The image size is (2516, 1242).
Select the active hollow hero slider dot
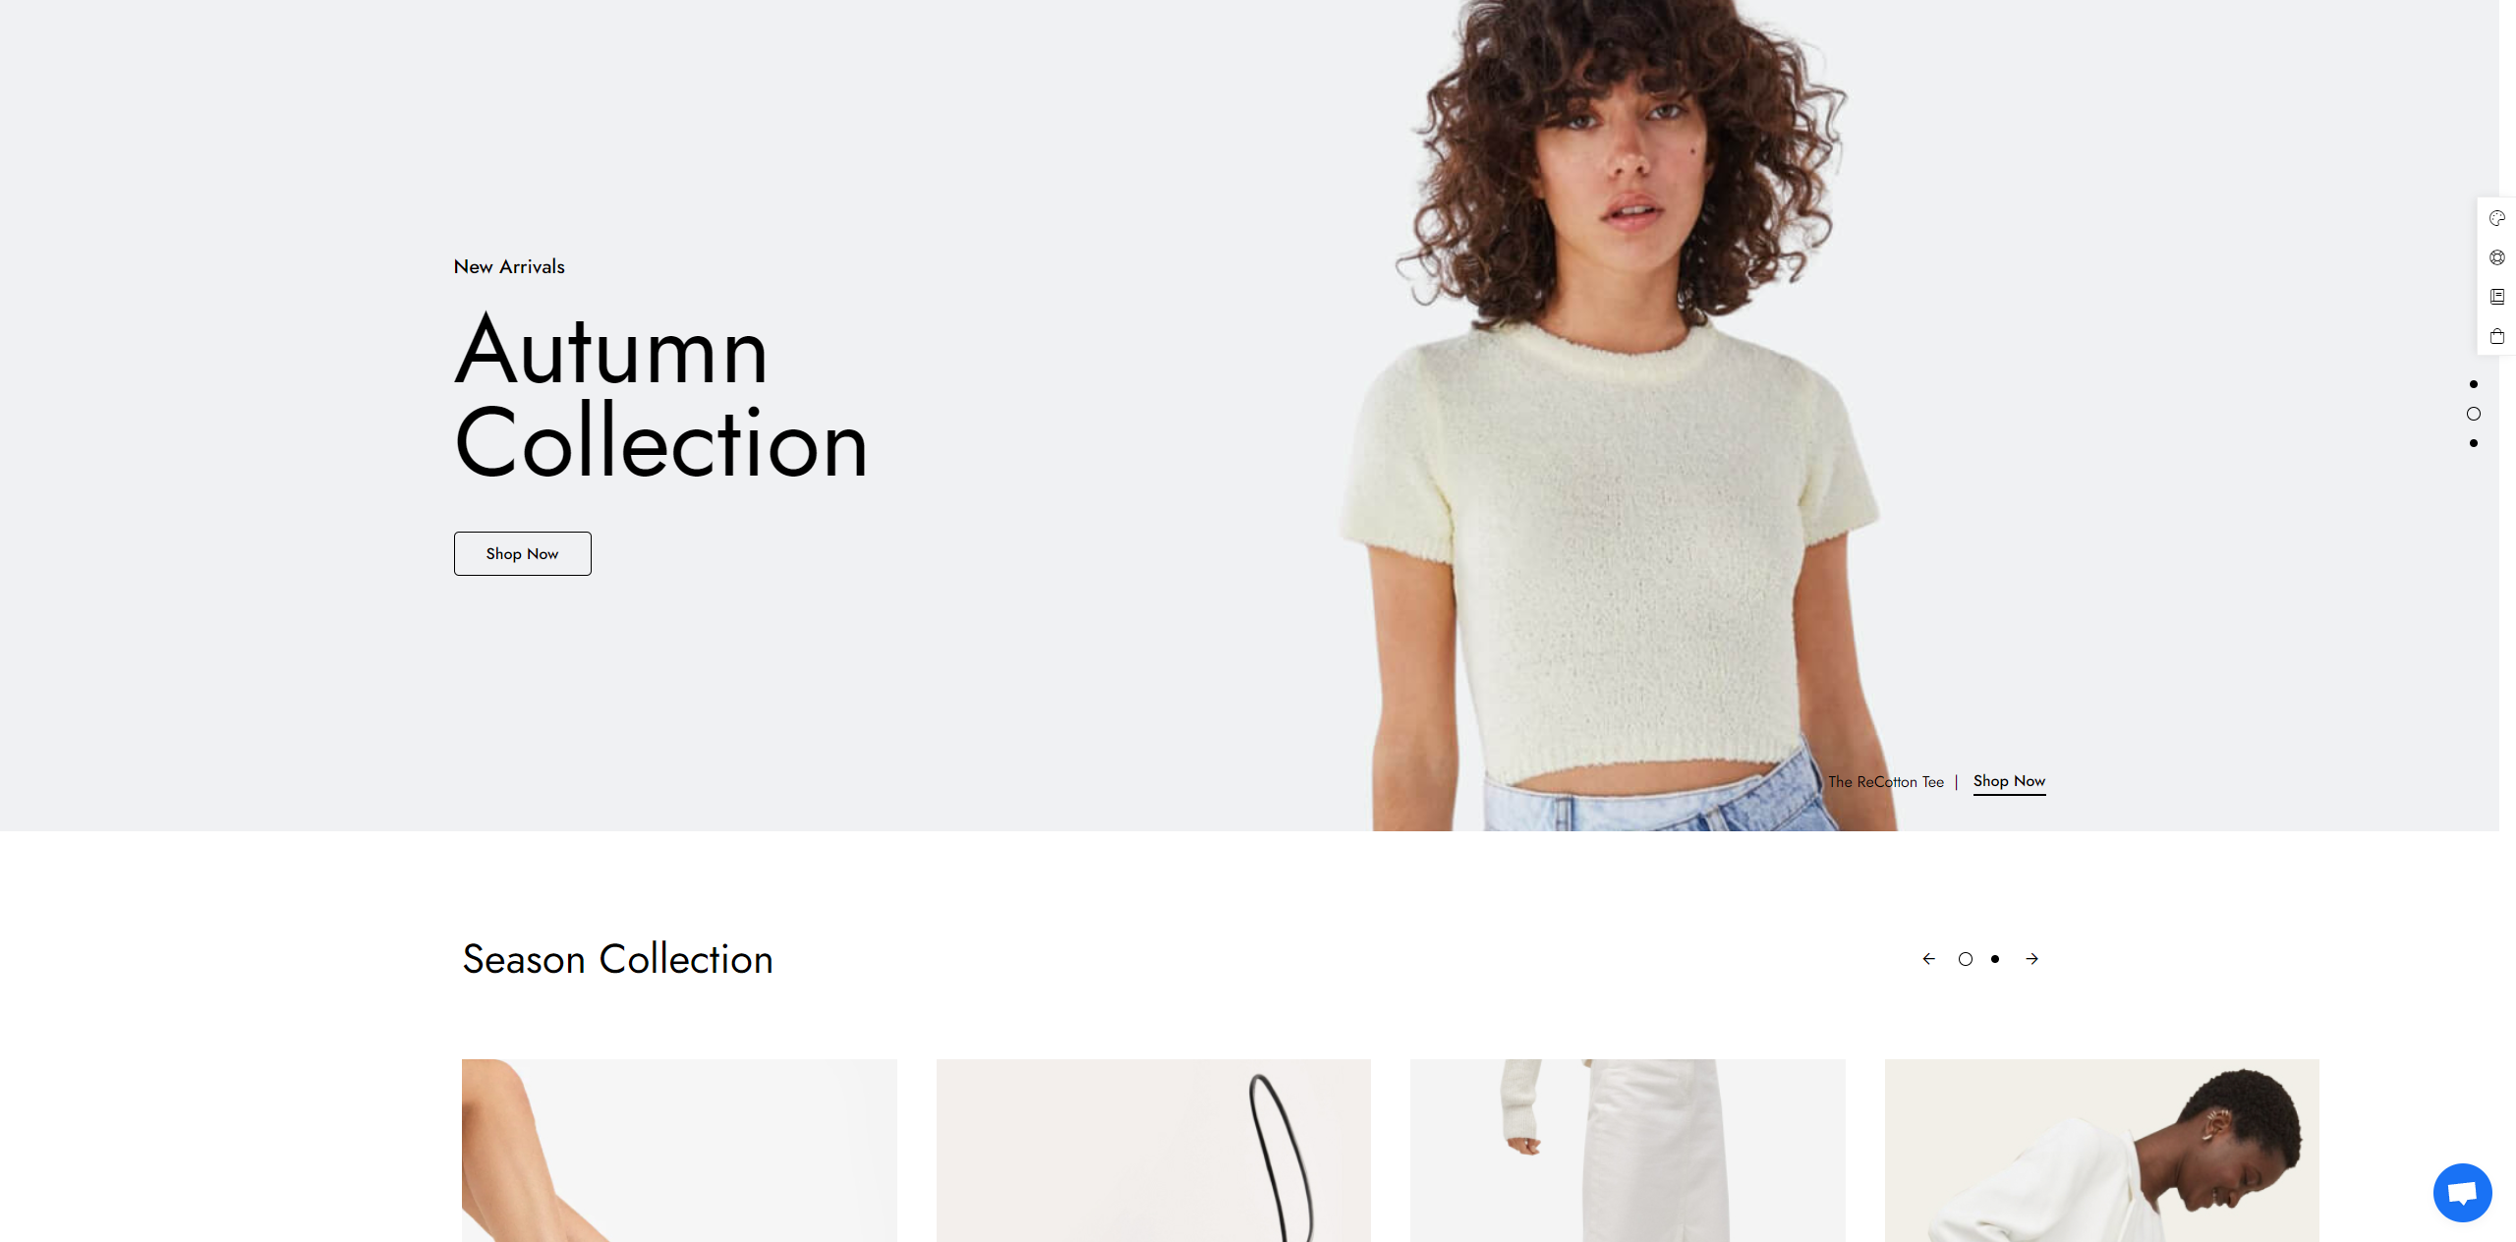tap(2474, 414)
